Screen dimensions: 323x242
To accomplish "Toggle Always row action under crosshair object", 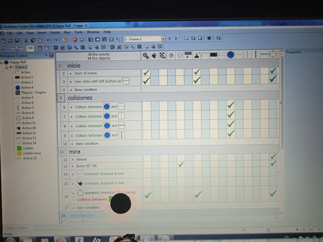I will point(273,157).
